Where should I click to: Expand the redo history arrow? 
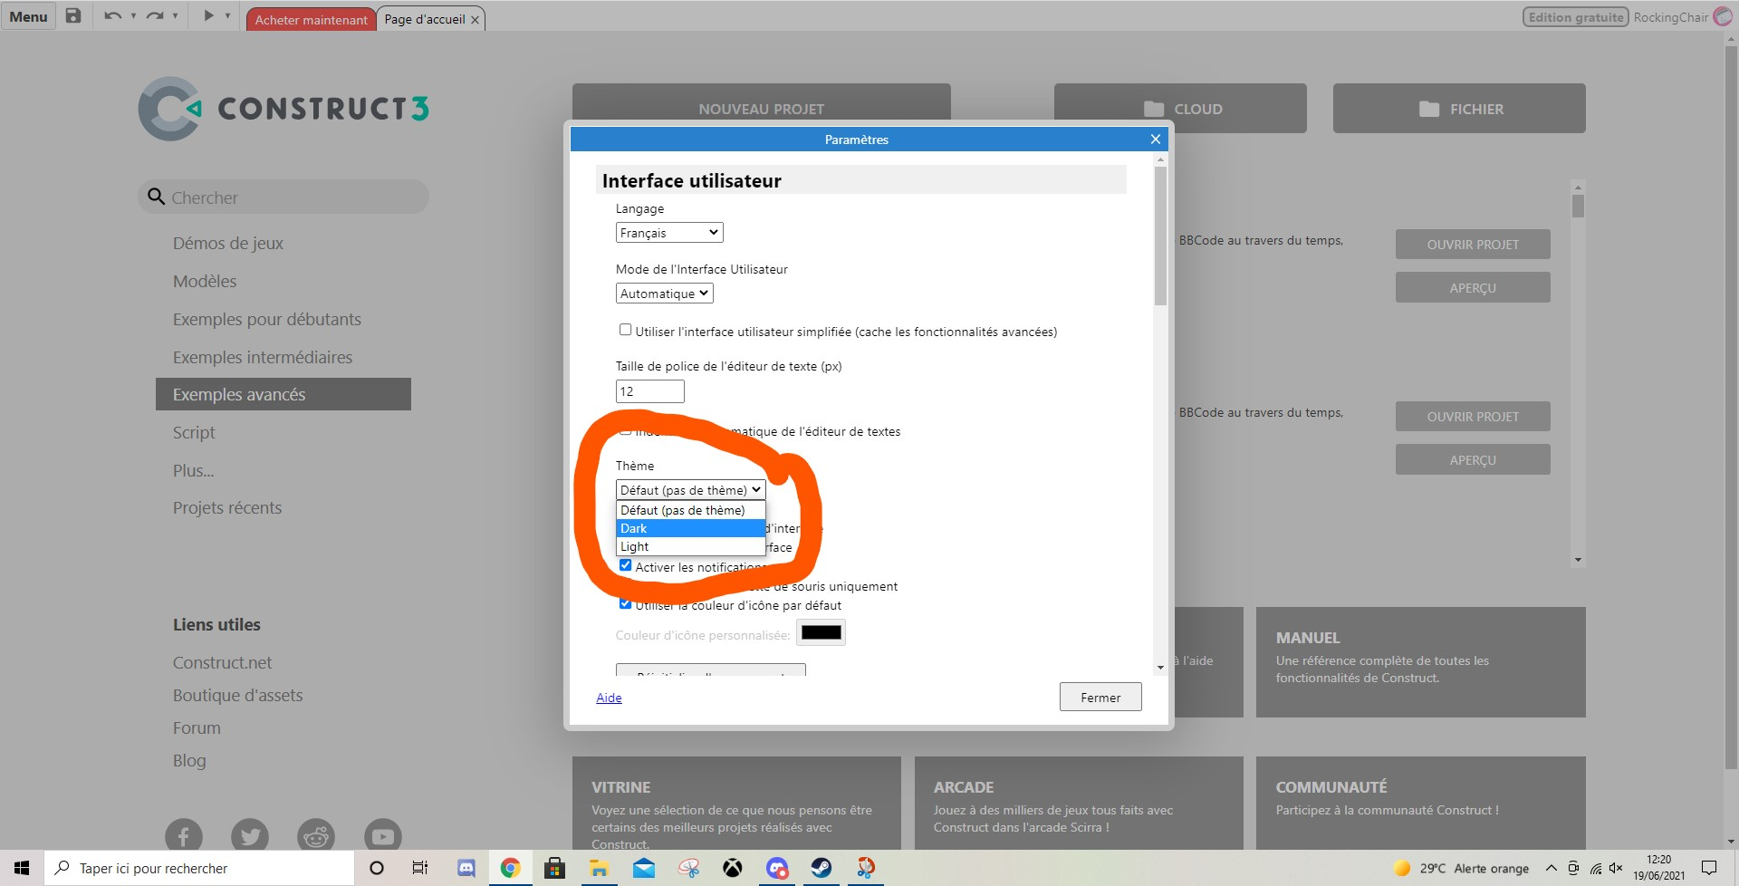(x=175, y=15)
